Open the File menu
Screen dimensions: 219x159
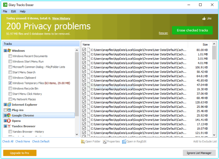pos(5,12)
